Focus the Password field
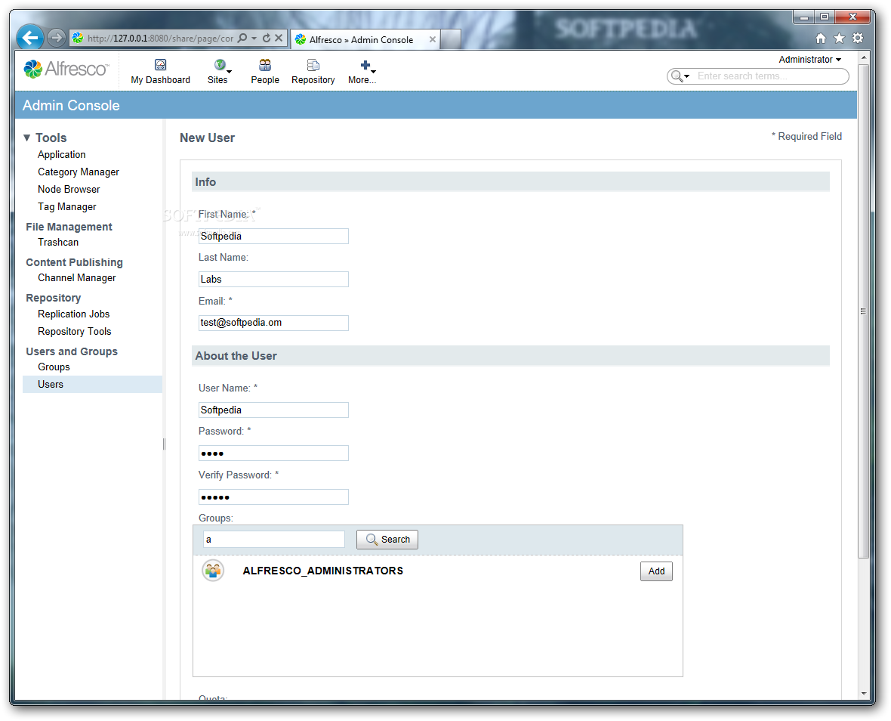 273,453
